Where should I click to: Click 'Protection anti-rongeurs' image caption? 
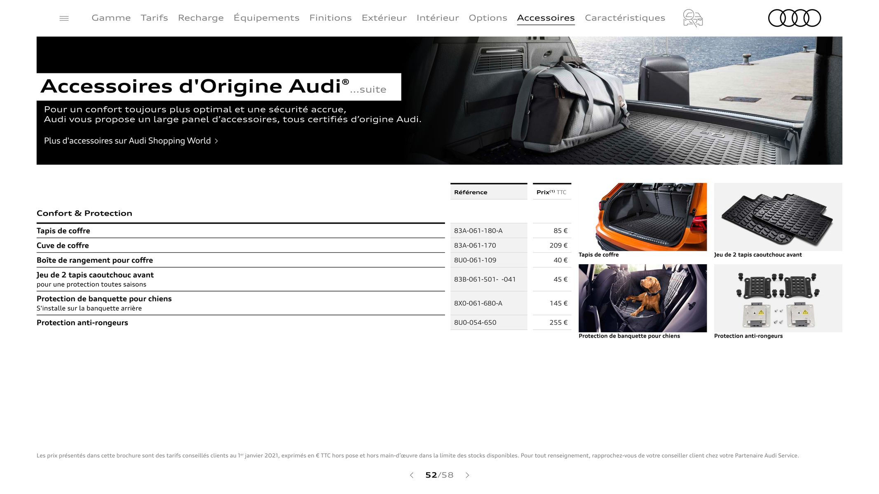point(748,336)
